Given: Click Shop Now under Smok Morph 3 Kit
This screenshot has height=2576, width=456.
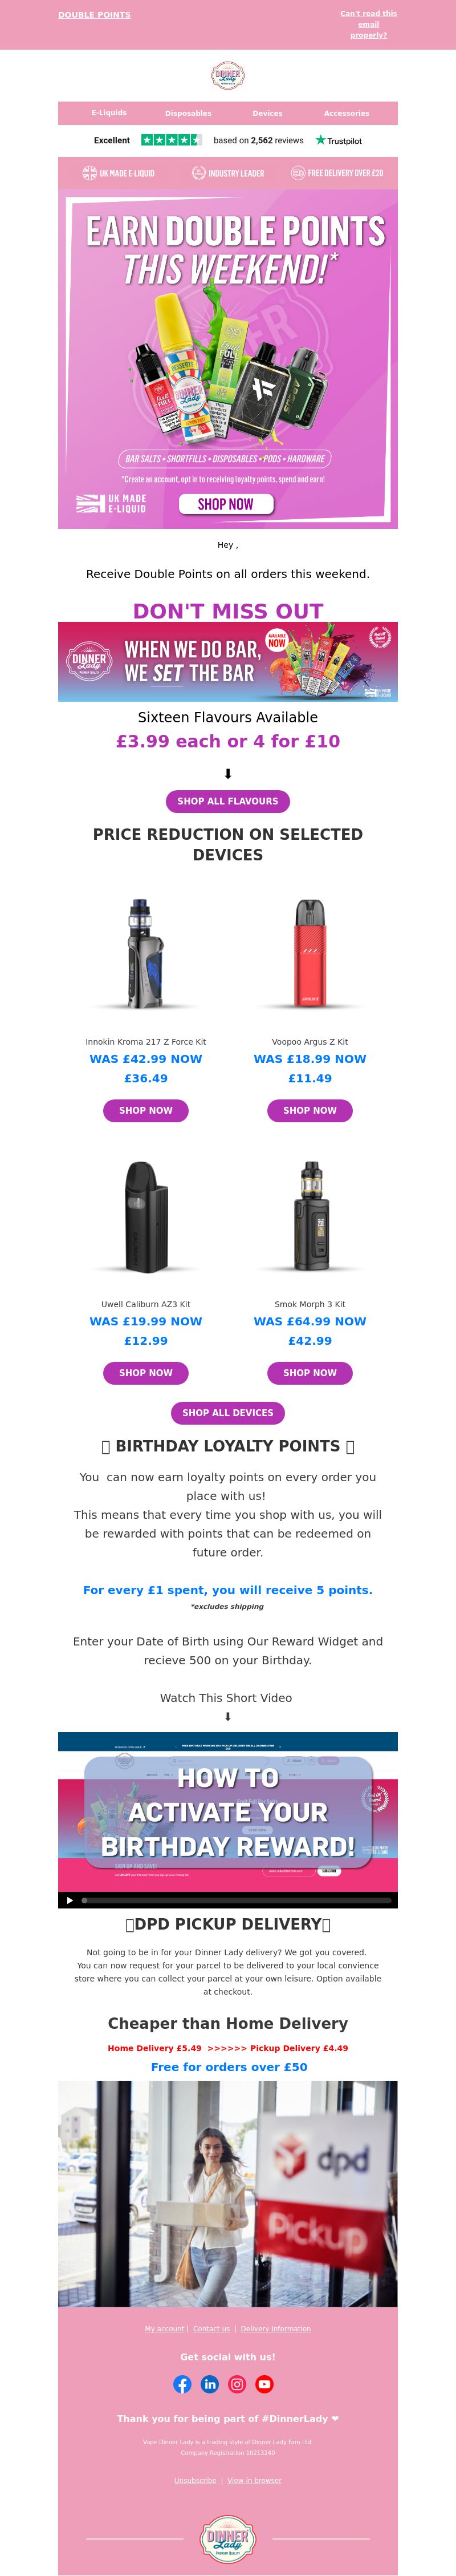Looking at the screenshot, I should coord(310,1373).
